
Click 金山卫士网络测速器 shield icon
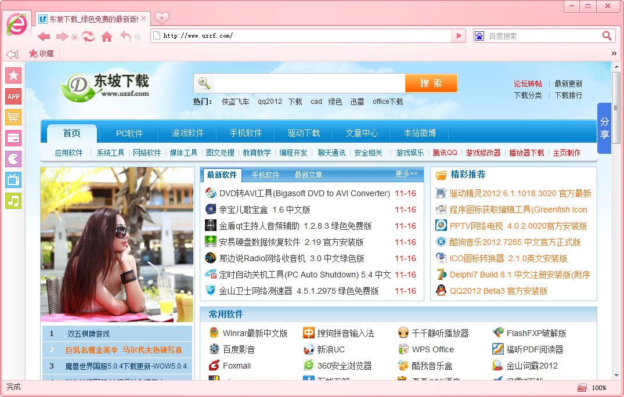211,290
